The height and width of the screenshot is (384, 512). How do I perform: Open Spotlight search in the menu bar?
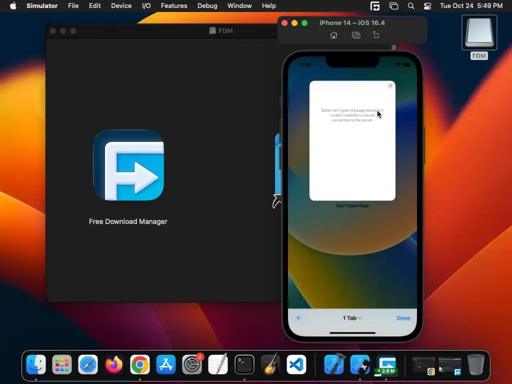[x=411, y=6]
